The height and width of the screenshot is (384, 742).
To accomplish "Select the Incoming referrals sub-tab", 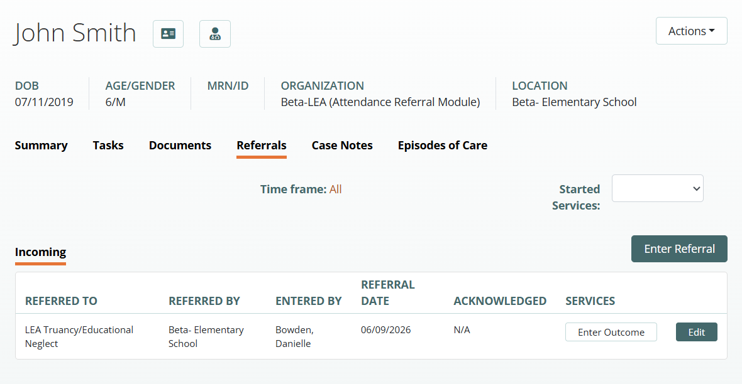I will pos(40,253).
